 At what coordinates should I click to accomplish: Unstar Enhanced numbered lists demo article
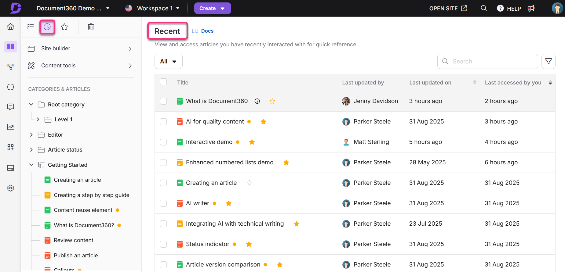tap(286, 163)
